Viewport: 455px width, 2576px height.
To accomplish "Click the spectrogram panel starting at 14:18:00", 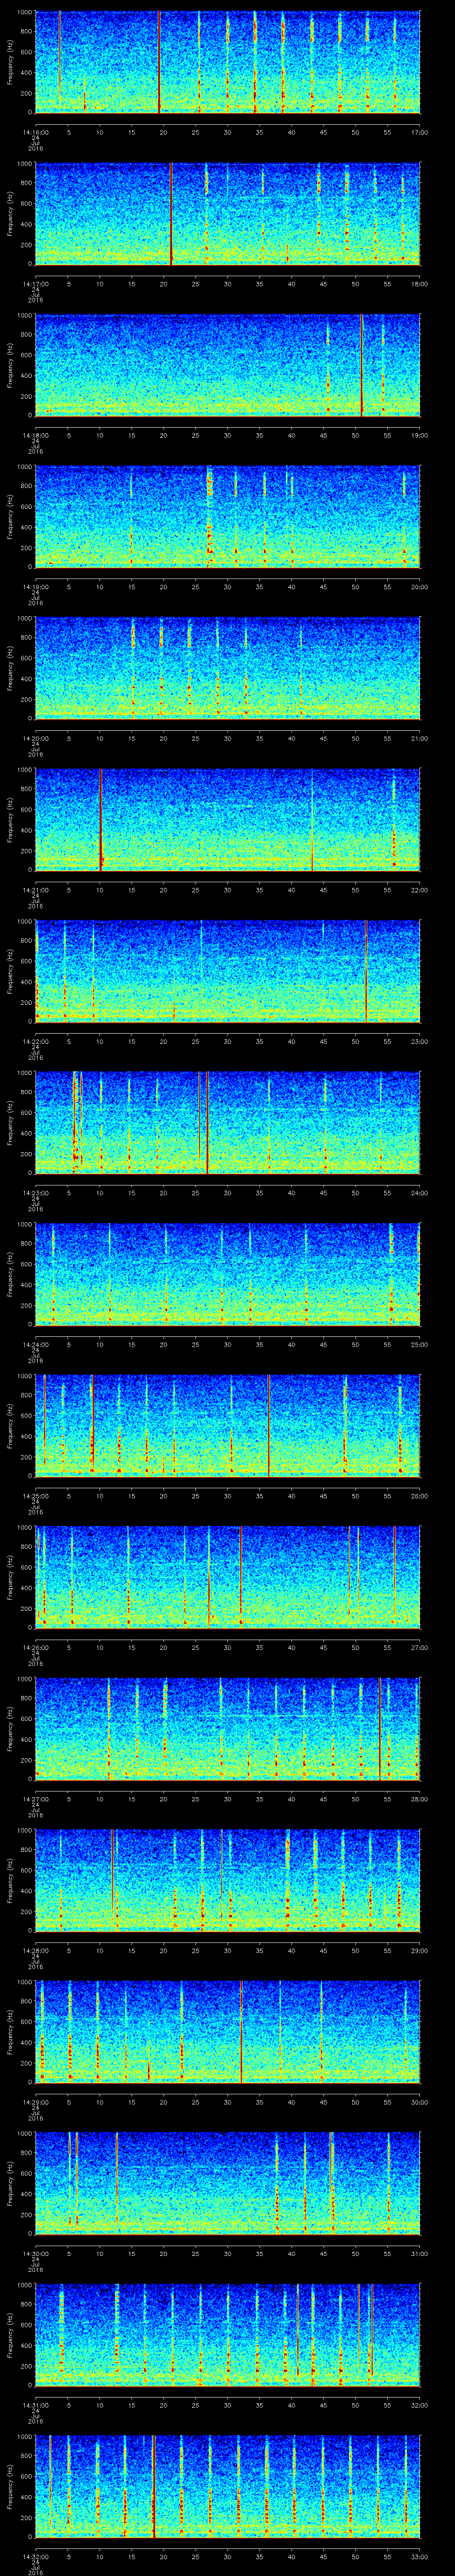I will click(x=227, y=365).
